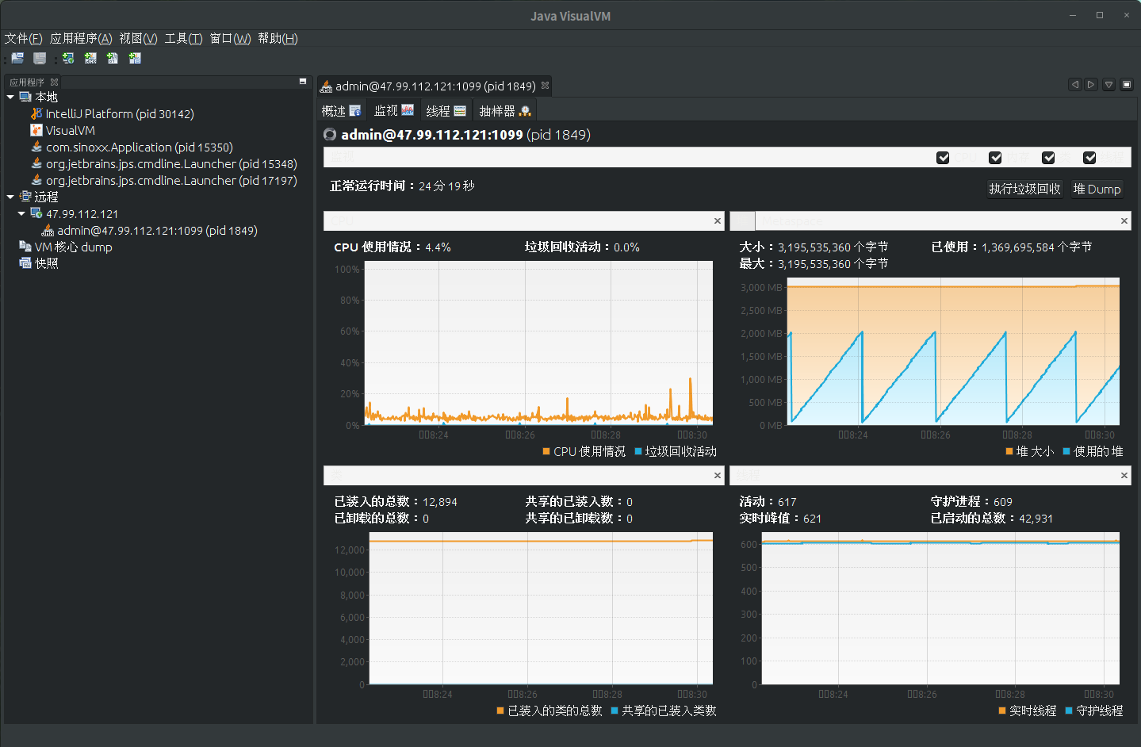Click JMX icon of admin@47.99.112.121:1099 tree node
The height and width of the screenshot is (747, 1141).
point(48,230)
